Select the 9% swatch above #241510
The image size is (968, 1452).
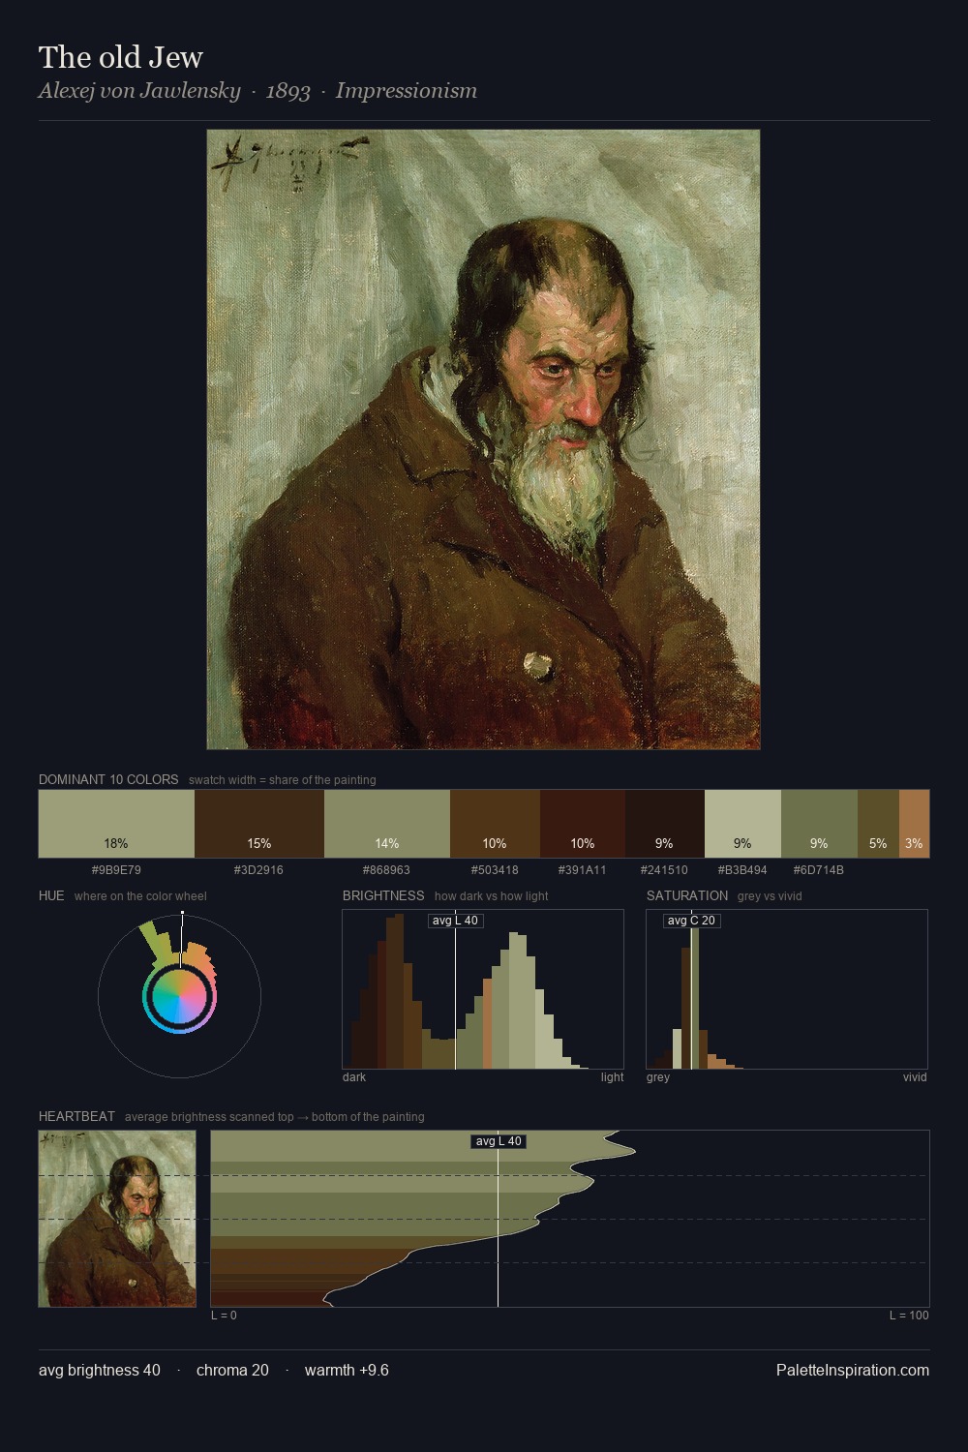[665, 824]
